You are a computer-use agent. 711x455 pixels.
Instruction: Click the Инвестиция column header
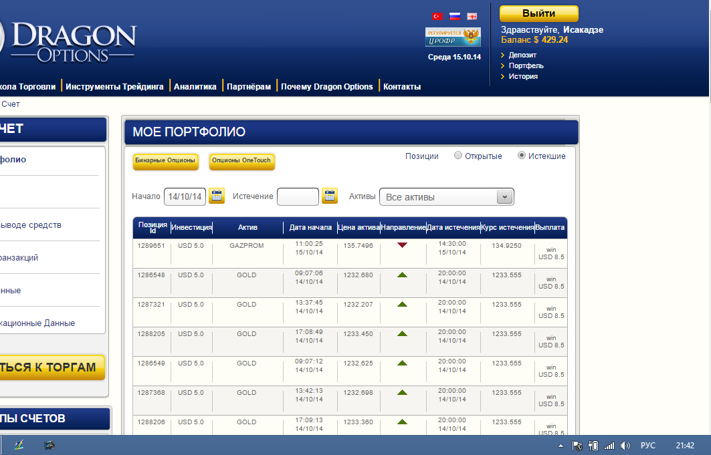click(191, 227)
